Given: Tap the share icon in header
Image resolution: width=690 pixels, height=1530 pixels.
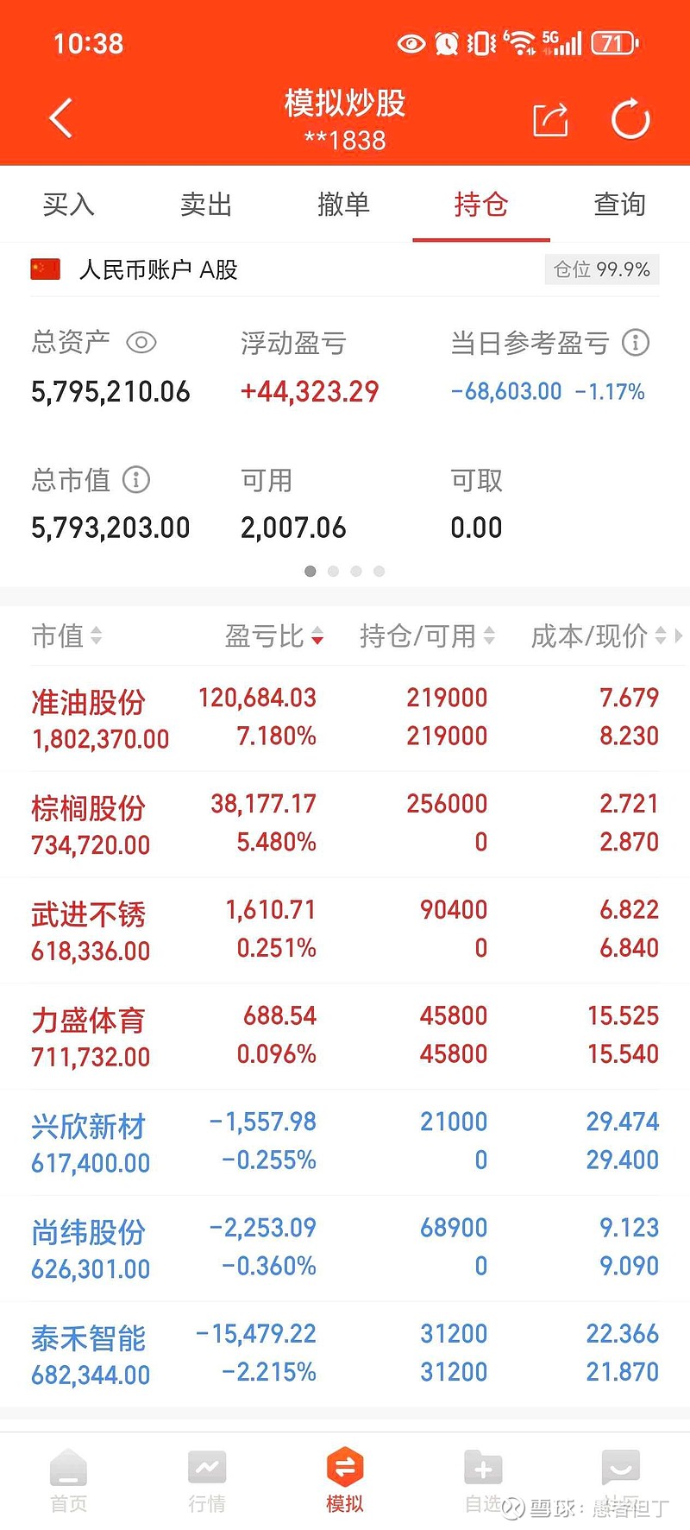Looking at the screenshot, I should tap(550, 119).
